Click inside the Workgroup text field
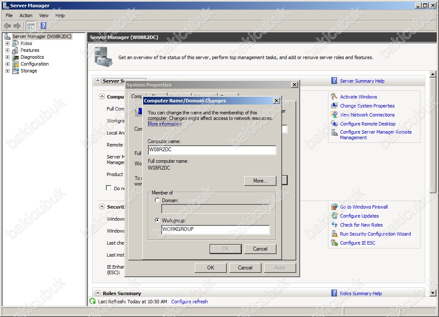439x317 pixels. pos(216,230)
